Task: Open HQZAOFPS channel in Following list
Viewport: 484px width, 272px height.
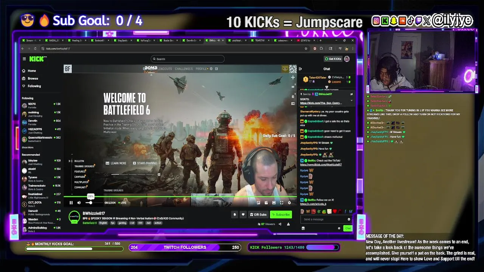Action: [x=41, y=130]
